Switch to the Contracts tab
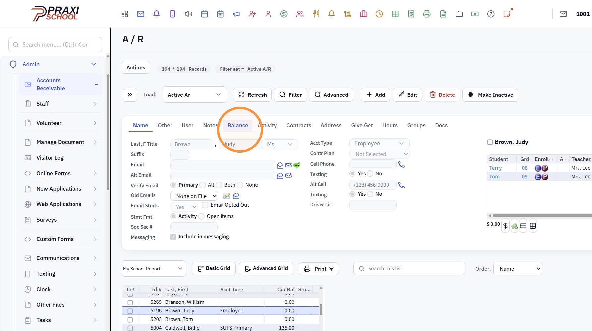The width and height of the screenshot is (592, 331). (x=299, y=125)
